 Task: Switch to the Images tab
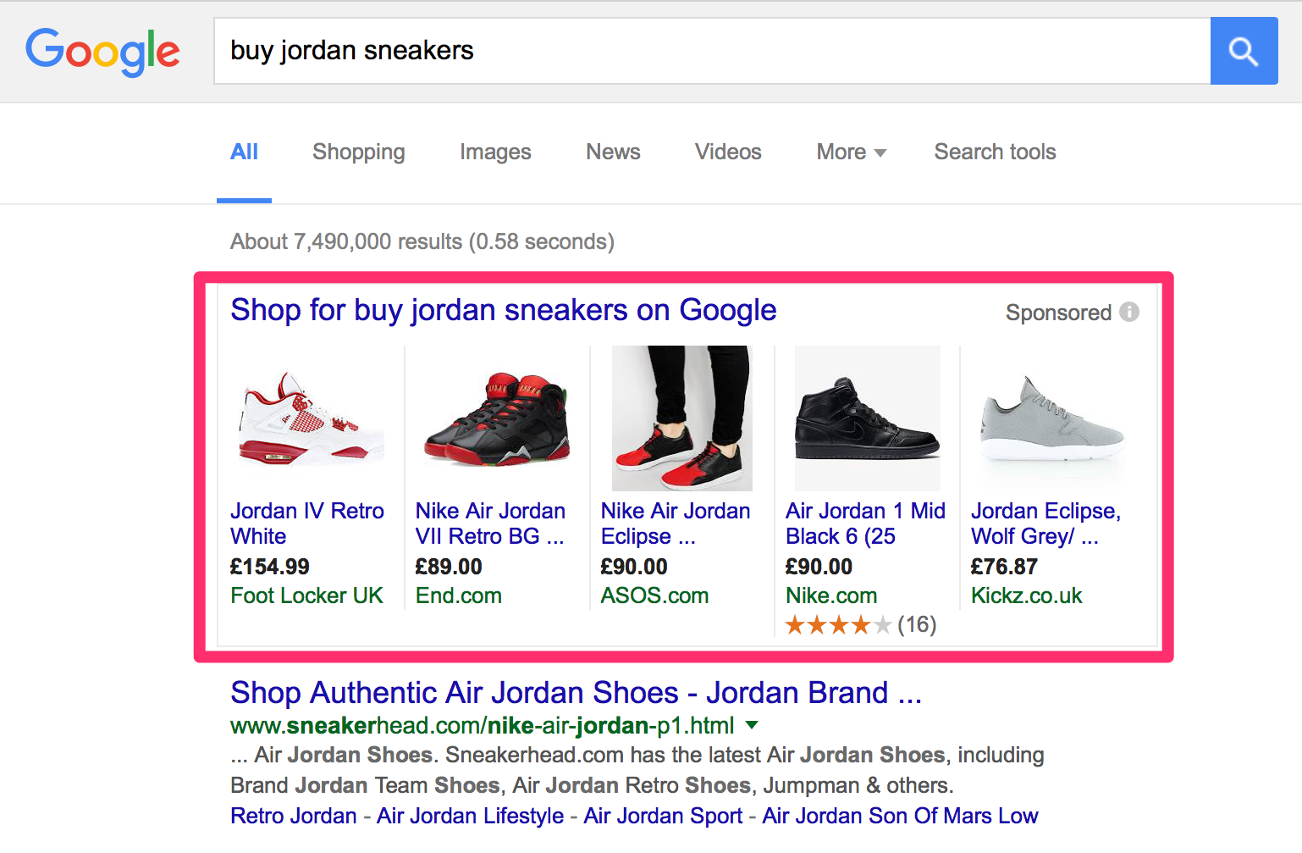tap(494, 152)
